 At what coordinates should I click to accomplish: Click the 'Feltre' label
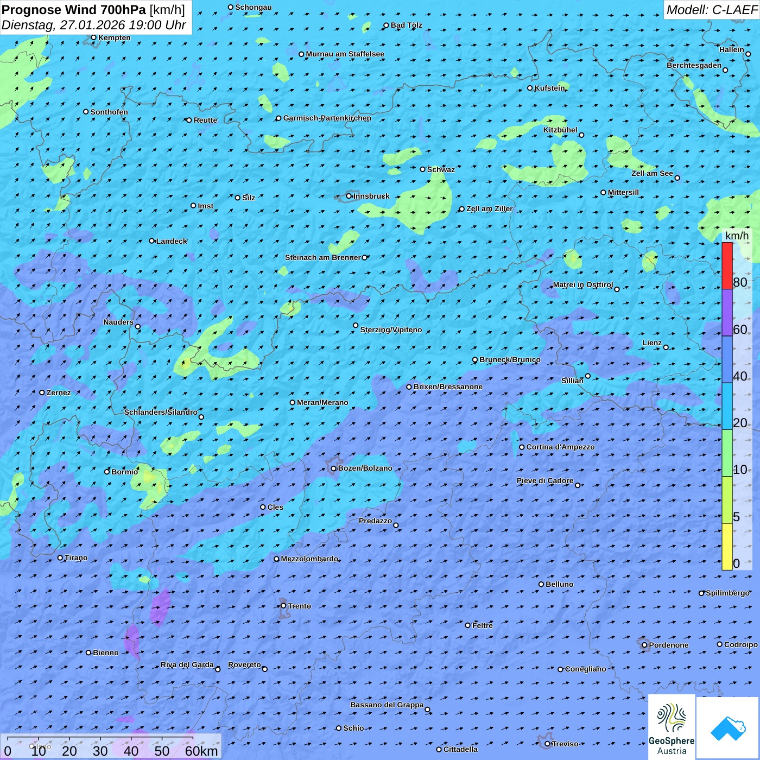(x=482, y=625)
